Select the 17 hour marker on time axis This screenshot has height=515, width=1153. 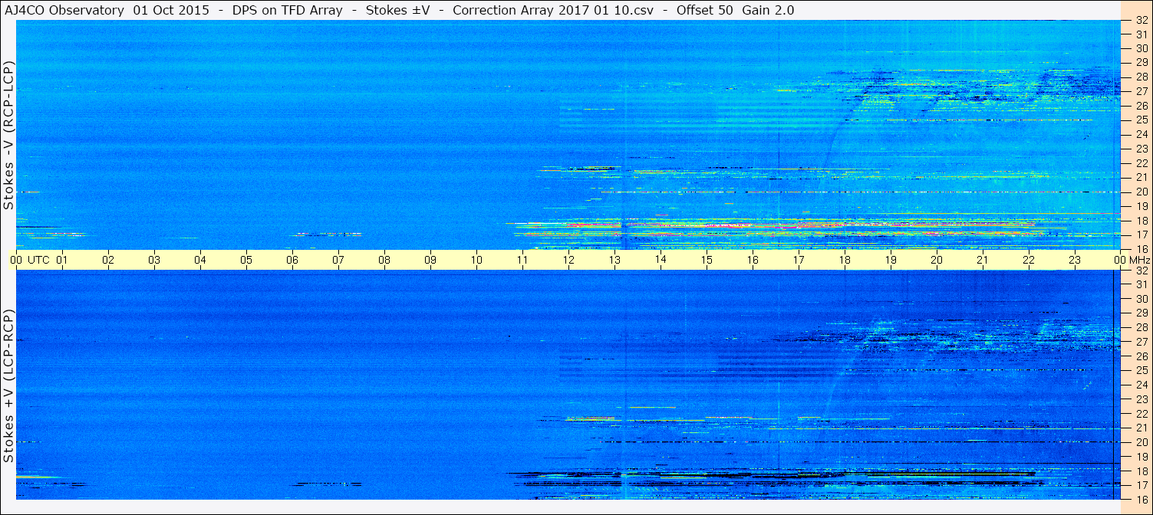coord(799,260)
